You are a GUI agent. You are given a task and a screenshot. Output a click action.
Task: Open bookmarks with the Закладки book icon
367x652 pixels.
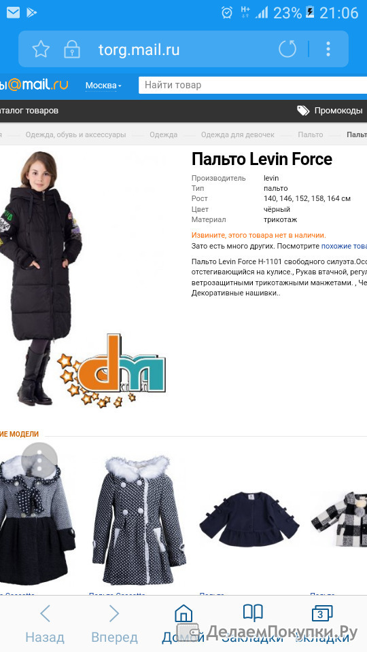point(253,613)
